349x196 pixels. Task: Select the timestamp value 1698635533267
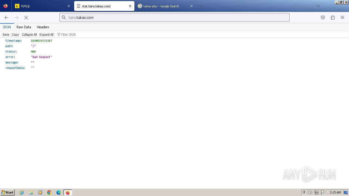41,41
